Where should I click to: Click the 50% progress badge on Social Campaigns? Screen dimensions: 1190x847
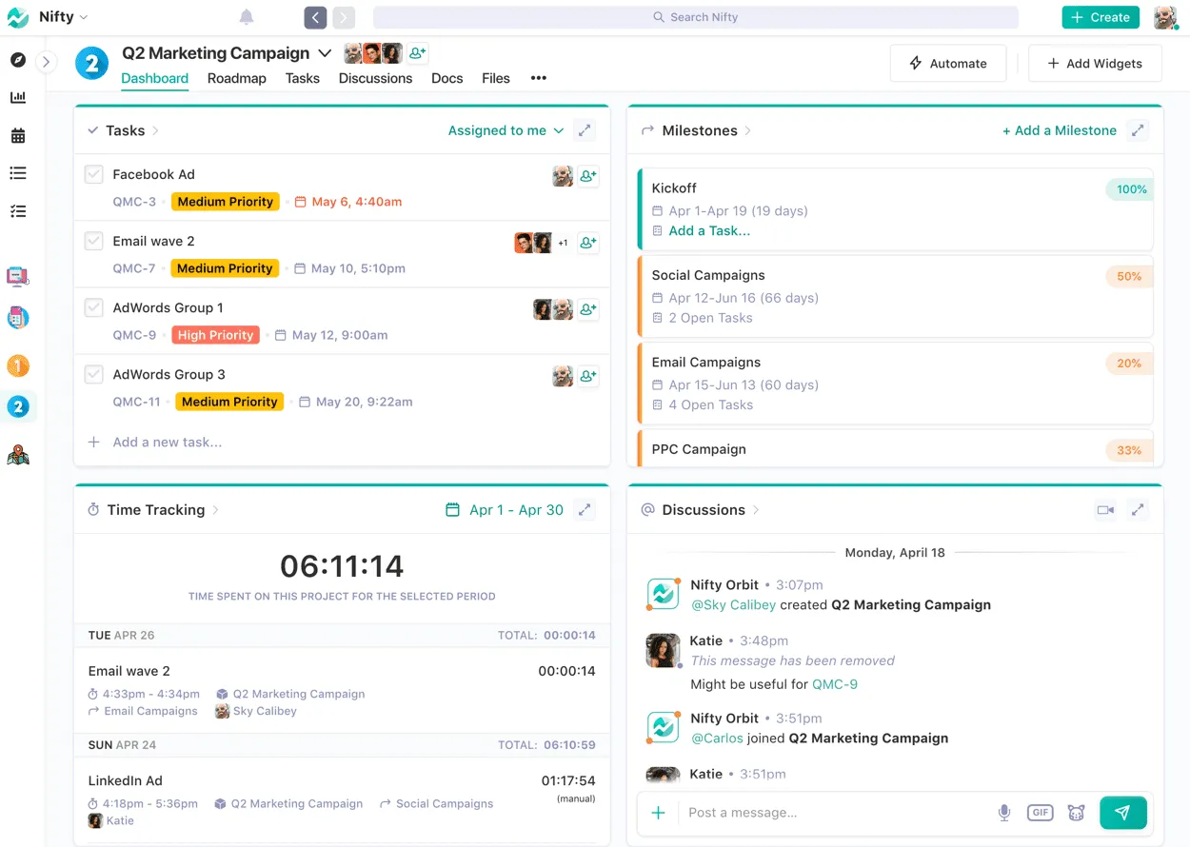pos(1128,276)
